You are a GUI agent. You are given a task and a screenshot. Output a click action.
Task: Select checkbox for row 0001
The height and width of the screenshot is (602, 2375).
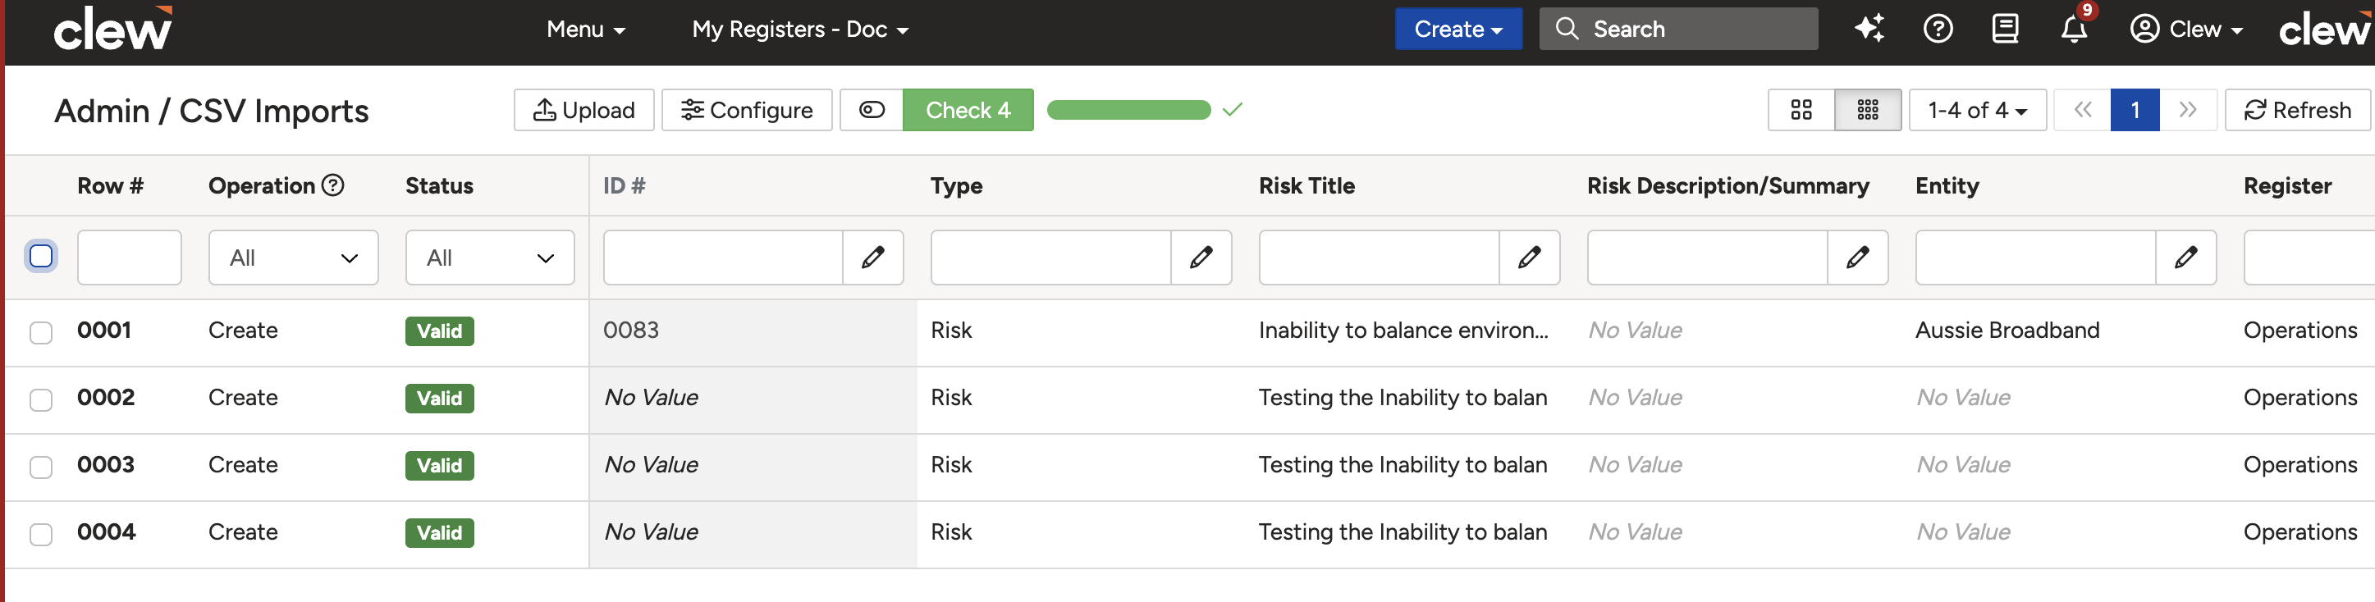tap(40, 332)
